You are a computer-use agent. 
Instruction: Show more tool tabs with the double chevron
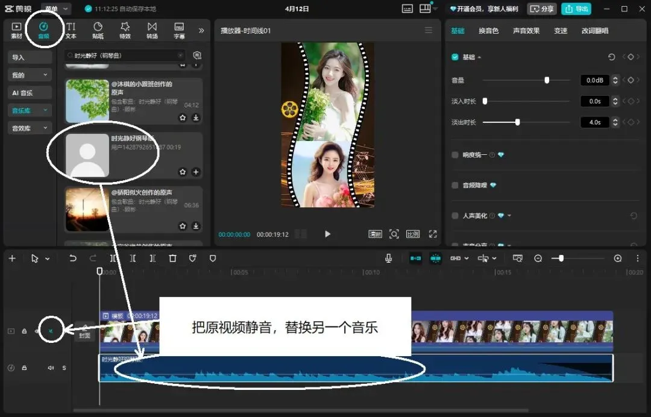pyautogui.click(x=201, y=30)
